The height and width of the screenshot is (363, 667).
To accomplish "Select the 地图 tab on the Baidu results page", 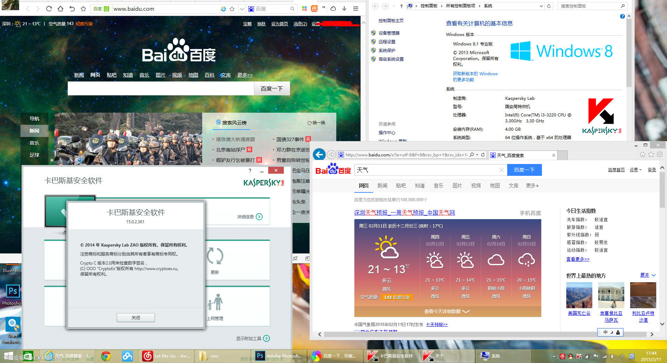I will pos(495,185).
